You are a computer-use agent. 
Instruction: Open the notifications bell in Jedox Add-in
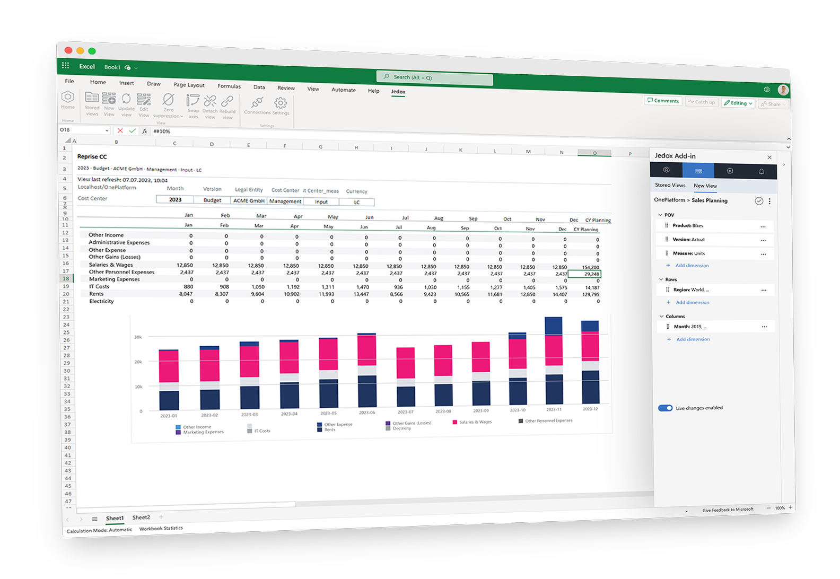[761, 171]
